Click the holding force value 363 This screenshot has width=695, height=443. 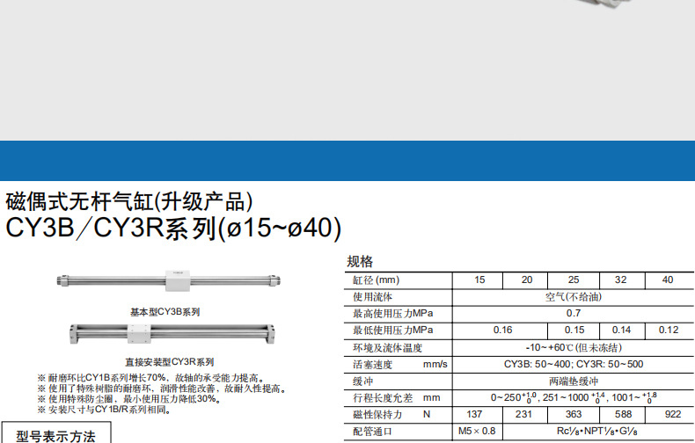pos(574,414)
